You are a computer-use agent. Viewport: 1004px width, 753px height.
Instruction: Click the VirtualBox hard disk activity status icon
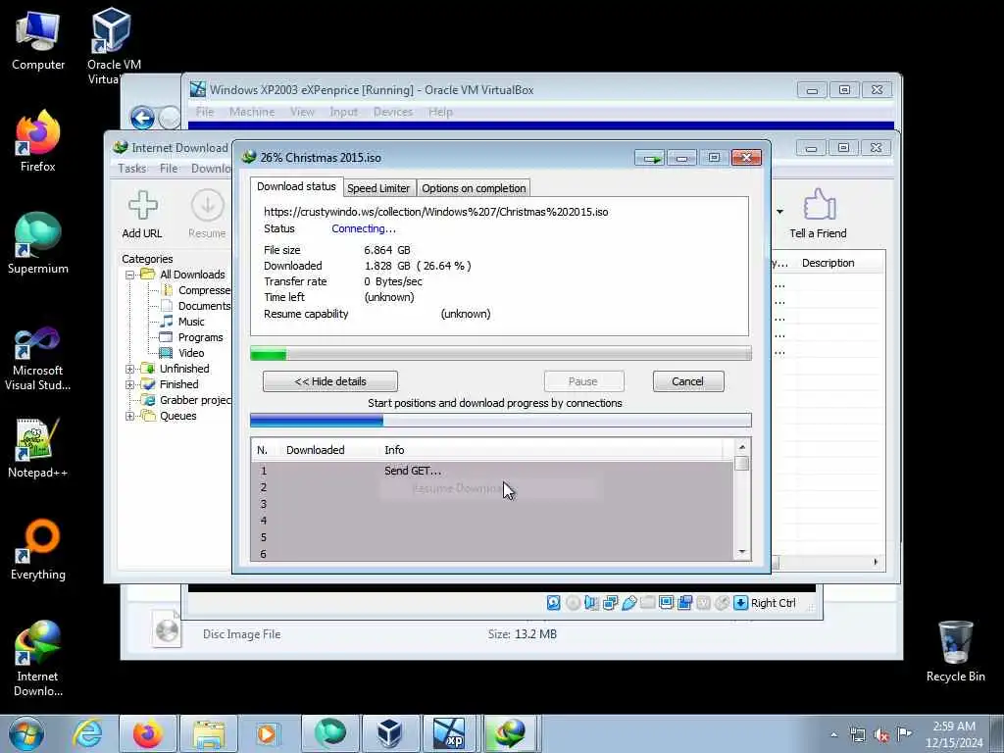tap(554, 603)
